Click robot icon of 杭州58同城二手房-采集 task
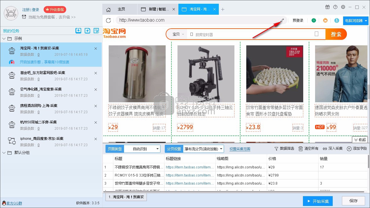This screenshot has width=370, height=208. [x=12, y=125]
